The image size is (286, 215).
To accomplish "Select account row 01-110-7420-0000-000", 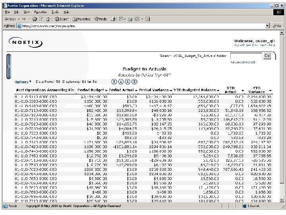I will click(x=143, y=147).
